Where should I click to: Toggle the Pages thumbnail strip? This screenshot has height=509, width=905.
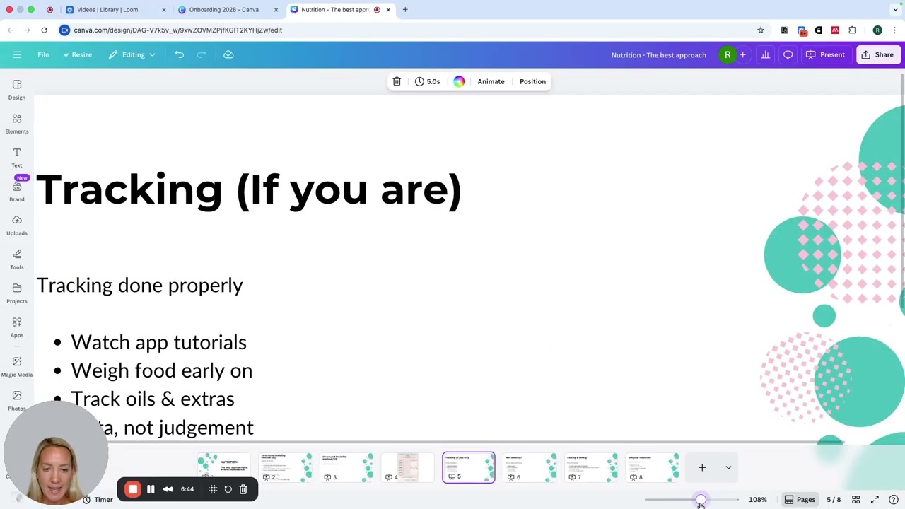click(799, 500)
